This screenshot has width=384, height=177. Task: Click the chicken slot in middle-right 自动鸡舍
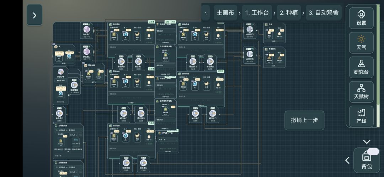pos(206,85)
